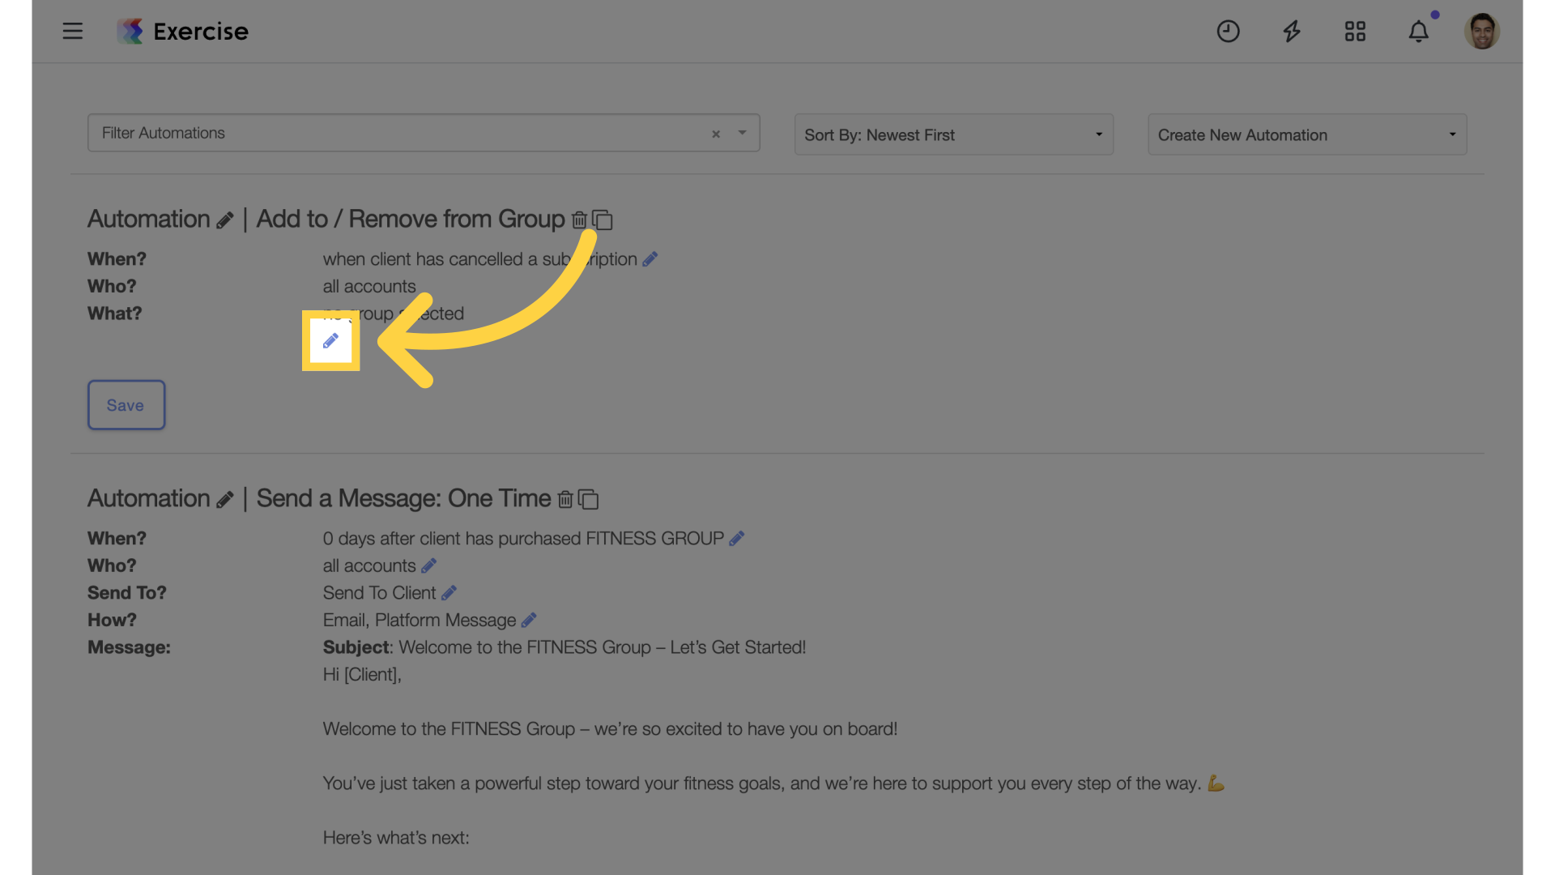Open the hamburger navigation menu

click(x=73, y=31)
